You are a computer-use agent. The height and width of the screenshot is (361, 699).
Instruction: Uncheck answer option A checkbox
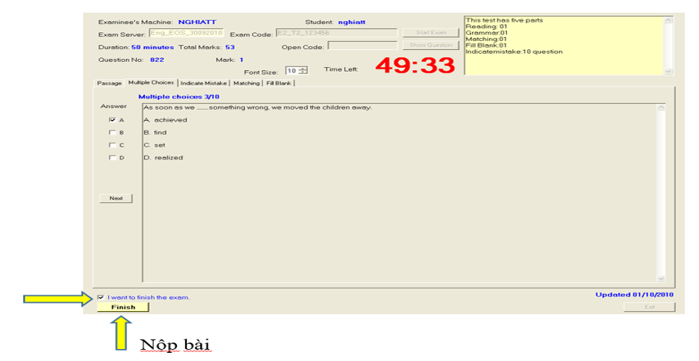click(112, 120)
